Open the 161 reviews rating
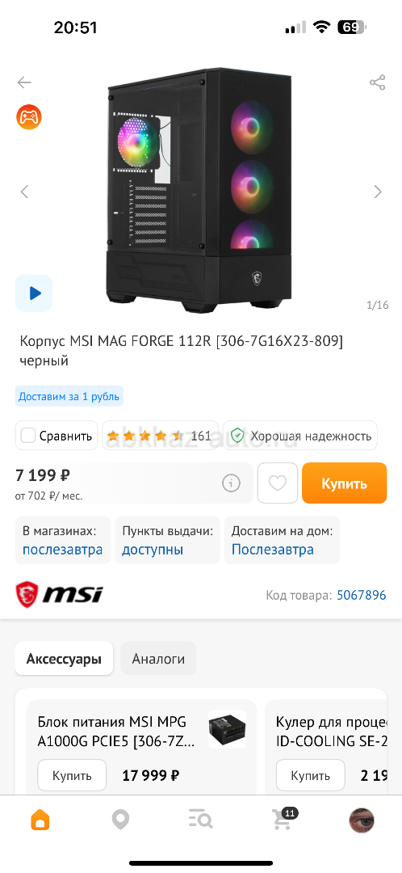The image size is (402, 873). click(160, 436)
